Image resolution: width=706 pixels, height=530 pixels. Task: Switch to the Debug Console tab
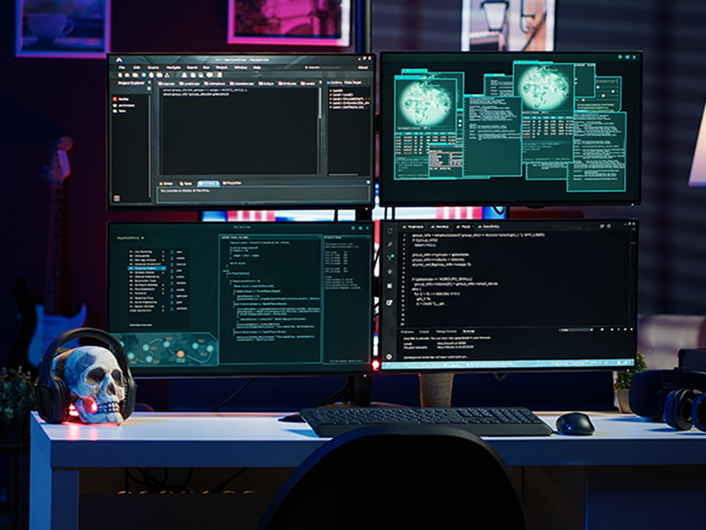[446, 332]
